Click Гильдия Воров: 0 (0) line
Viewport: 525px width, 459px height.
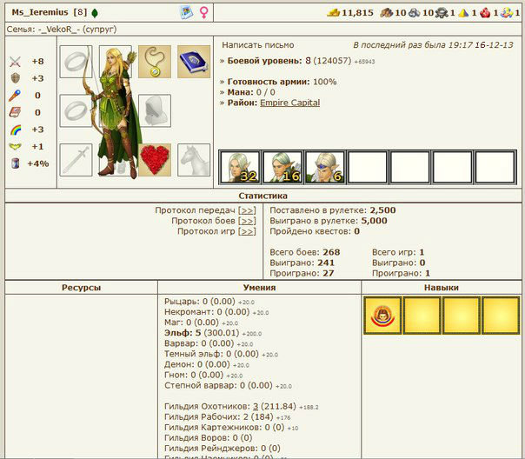(208, 437)
